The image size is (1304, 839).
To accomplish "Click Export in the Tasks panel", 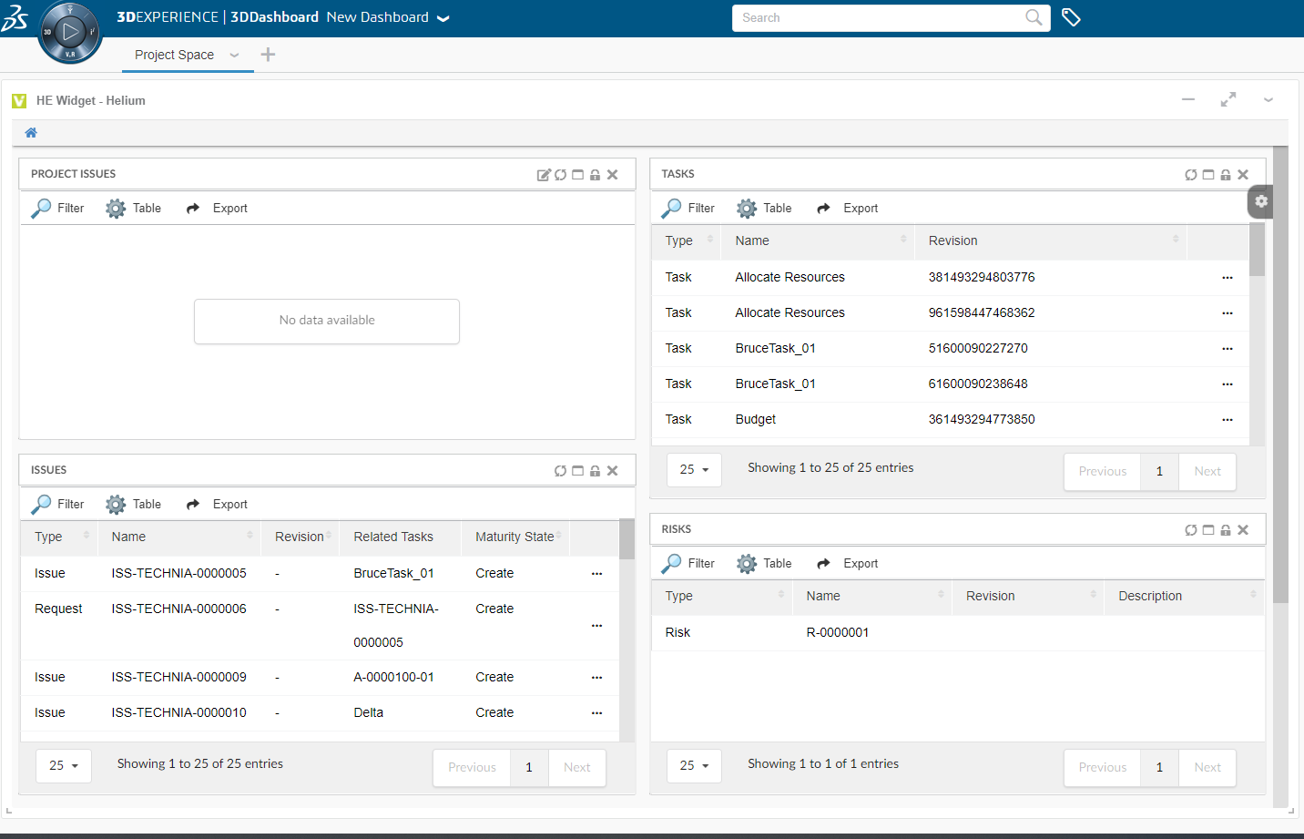I will click(848, 209).
